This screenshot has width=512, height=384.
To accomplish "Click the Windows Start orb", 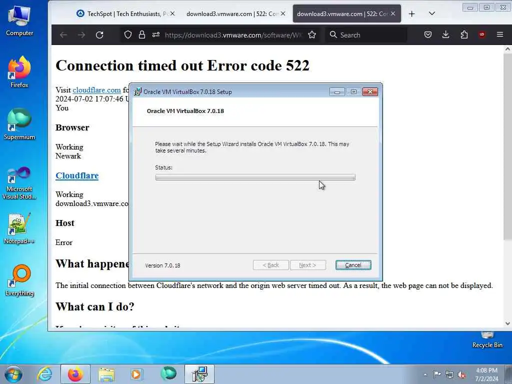I will pos(13,374).
